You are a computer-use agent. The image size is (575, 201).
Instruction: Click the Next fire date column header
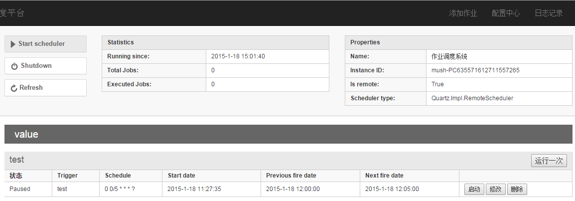[x=384, y=176]
